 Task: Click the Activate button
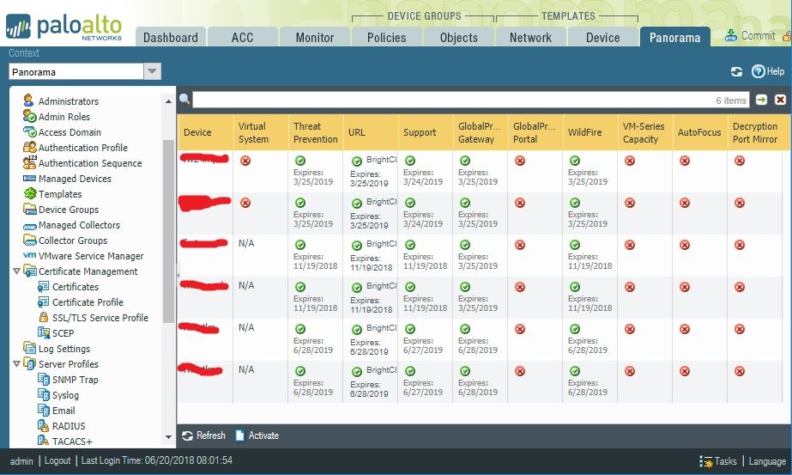pos(257,435)
